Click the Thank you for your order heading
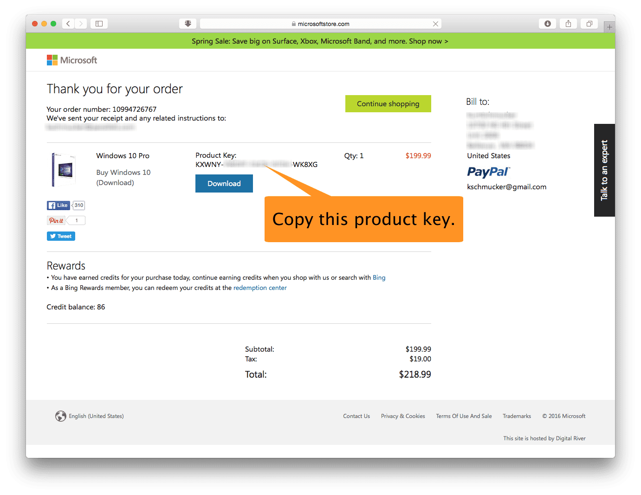The image size is (641, 495). [115, 89]
